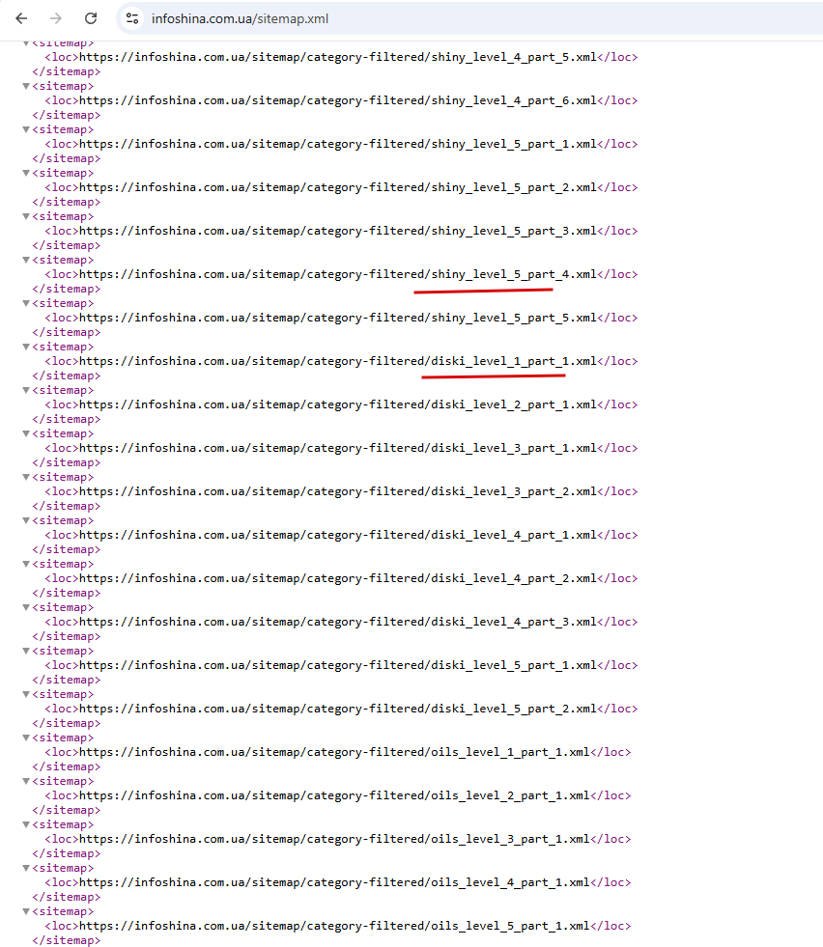823x947 pixels.
Task: Collapse sitemap node above oils_level_5_part_1.xml
Action: pyautogui.click(x=26, y=912)
